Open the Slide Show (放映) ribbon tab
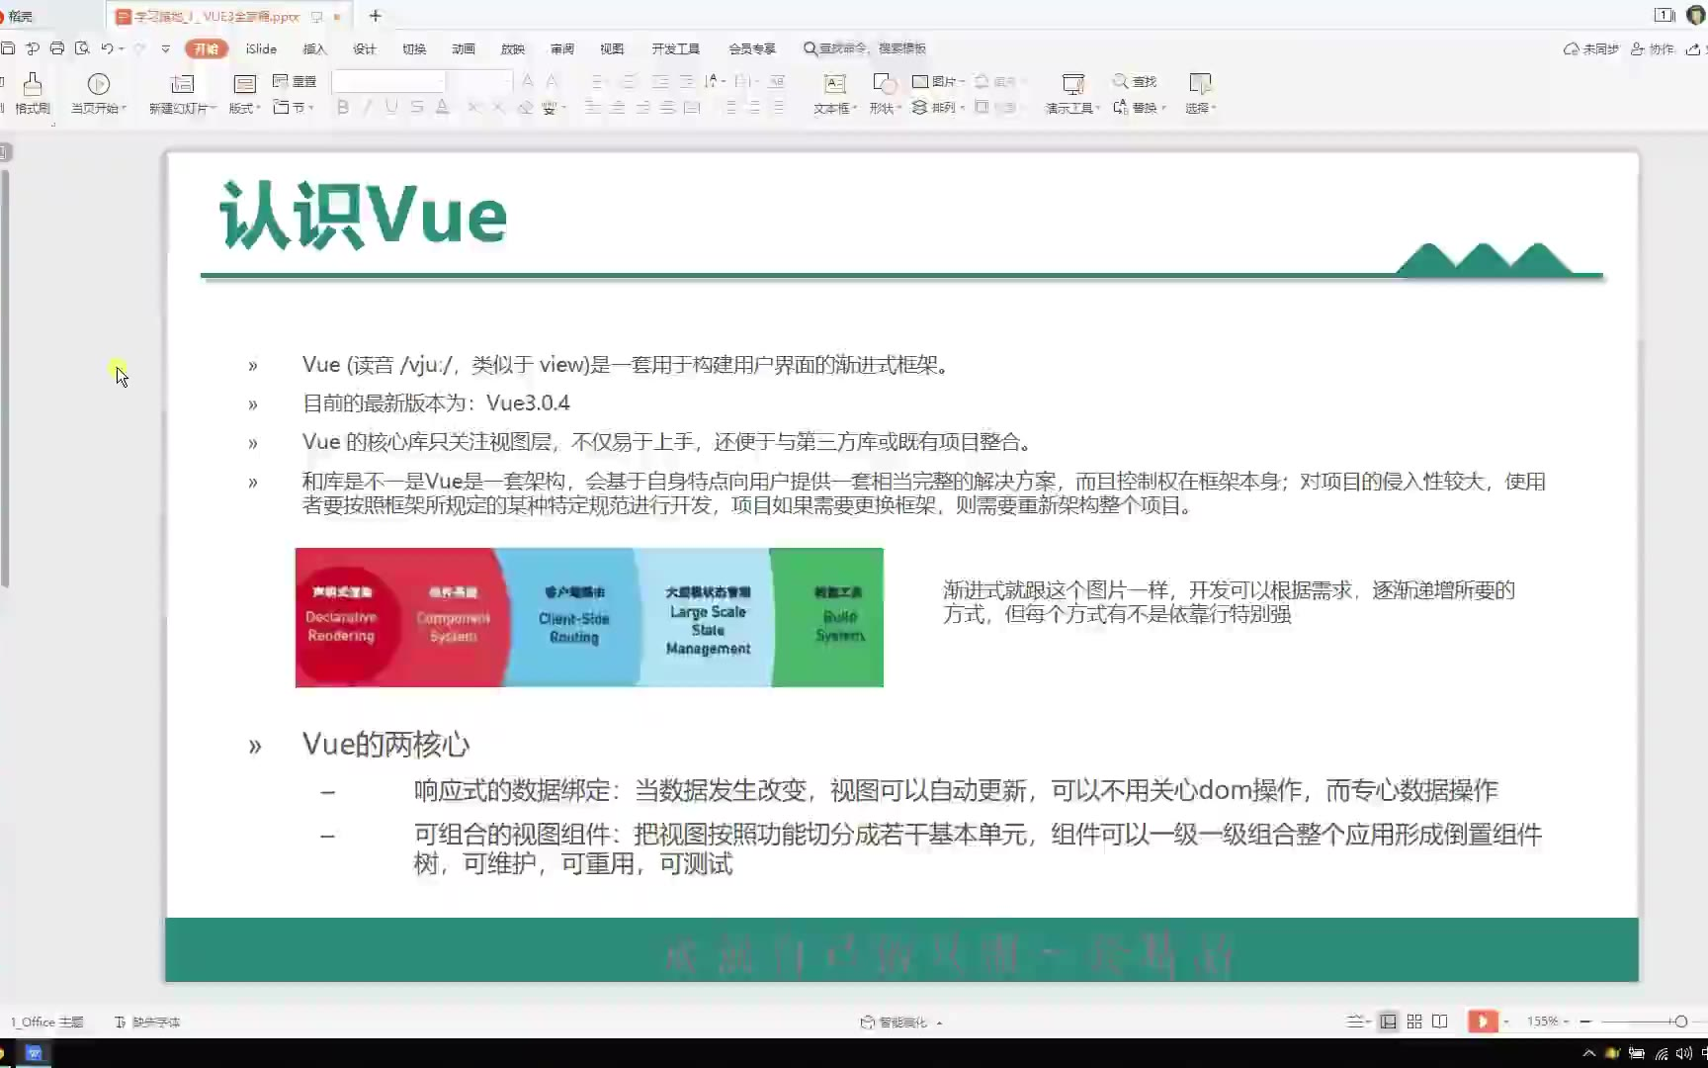This screenshot has height=1068, width=1708. coord(513,48)
